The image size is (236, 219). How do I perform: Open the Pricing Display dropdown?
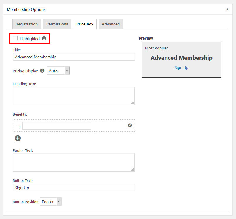point(58,71)
